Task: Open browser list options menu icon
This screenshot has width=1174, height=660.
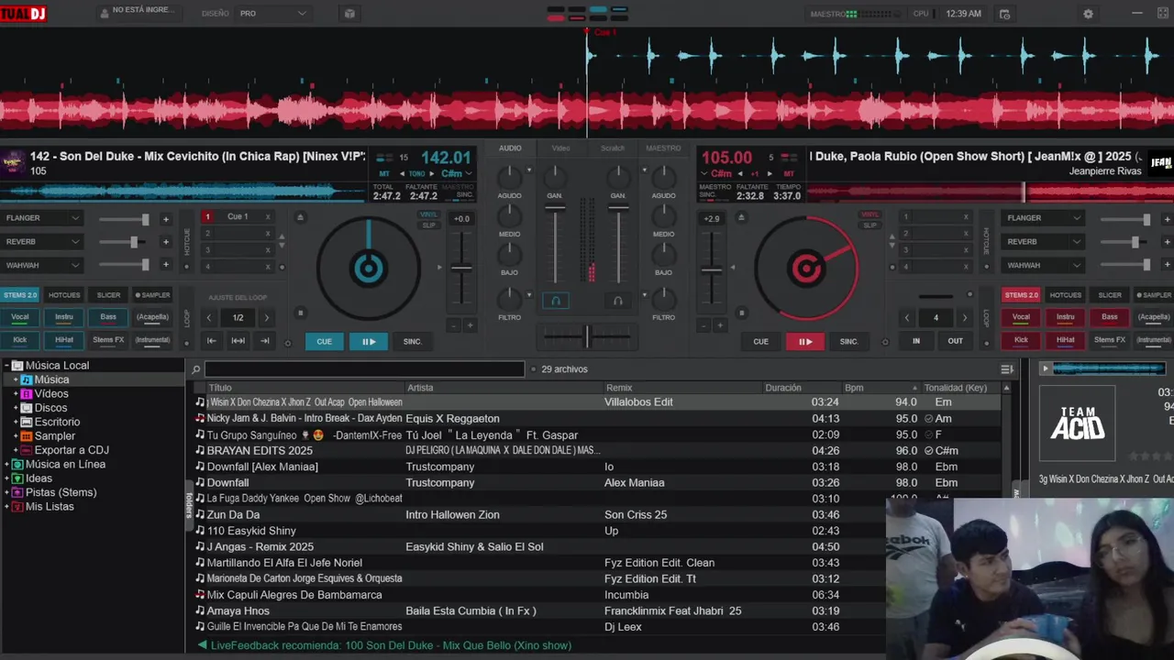Action: pos(1007,369)
